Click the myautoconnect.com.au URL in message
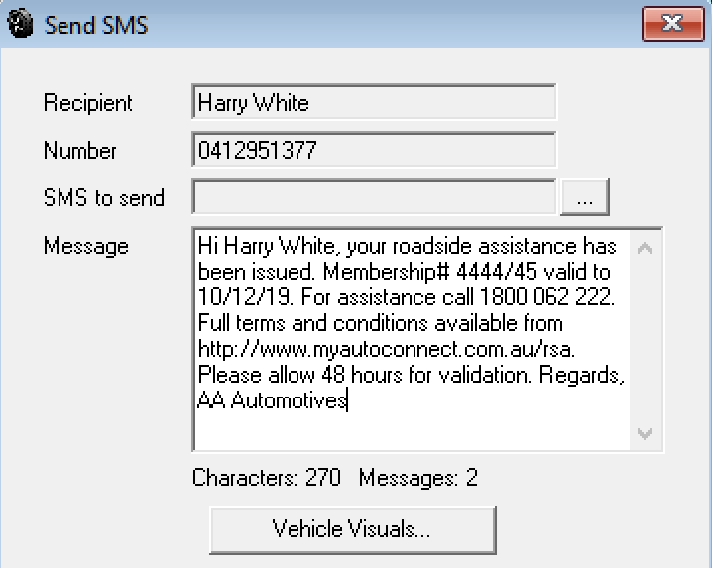 pyautogui.click(x=387, y=349)
